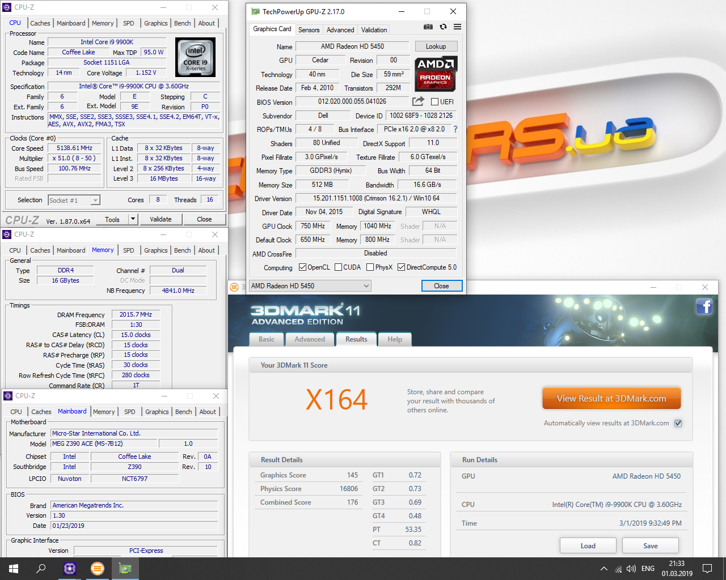726x580 pixels.
Task: Open AMD Radeon HD 5450 GPU dropdown
Action: pyautogui.click(x=310, y=286)
